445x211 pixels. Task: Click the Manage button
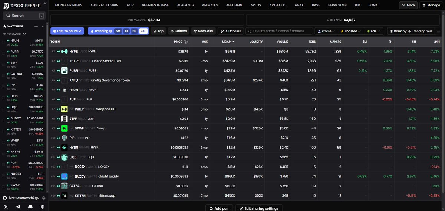431,5
